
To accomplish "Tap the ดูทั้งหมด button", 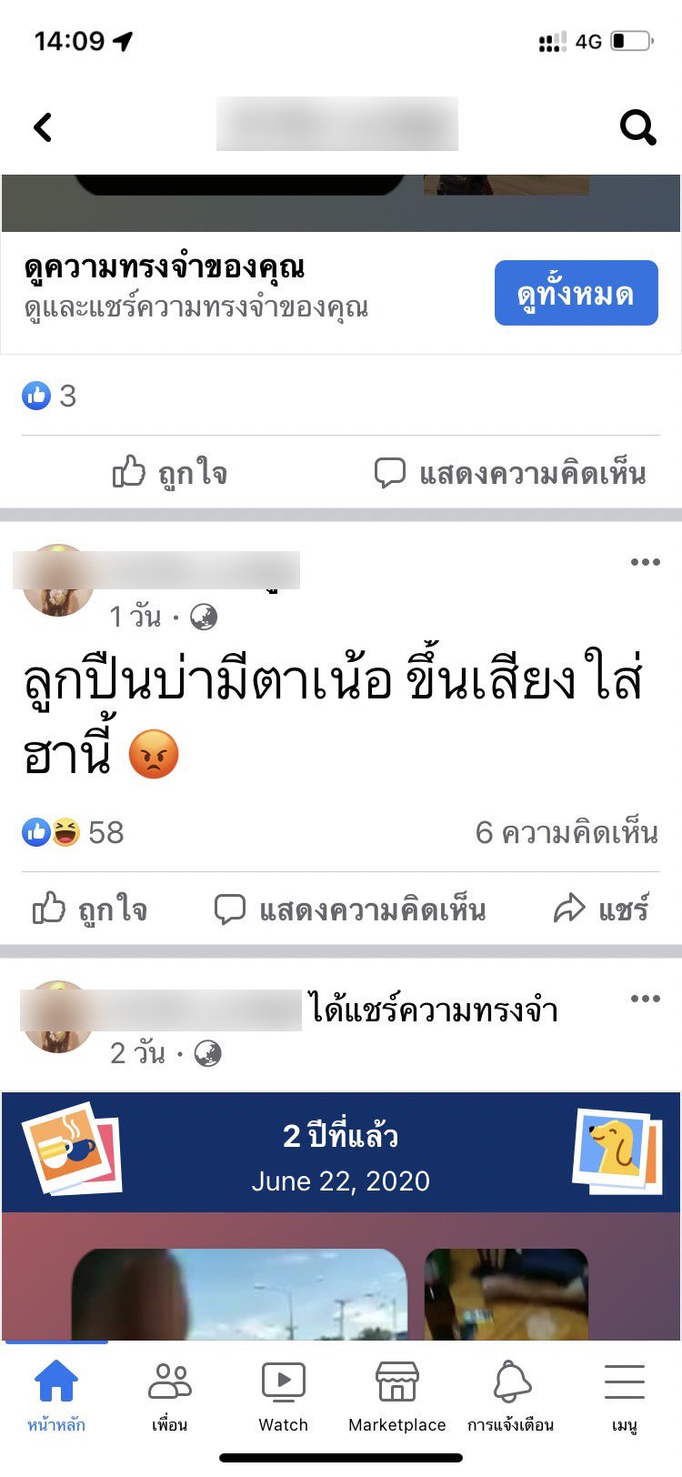I will (576, 293).
